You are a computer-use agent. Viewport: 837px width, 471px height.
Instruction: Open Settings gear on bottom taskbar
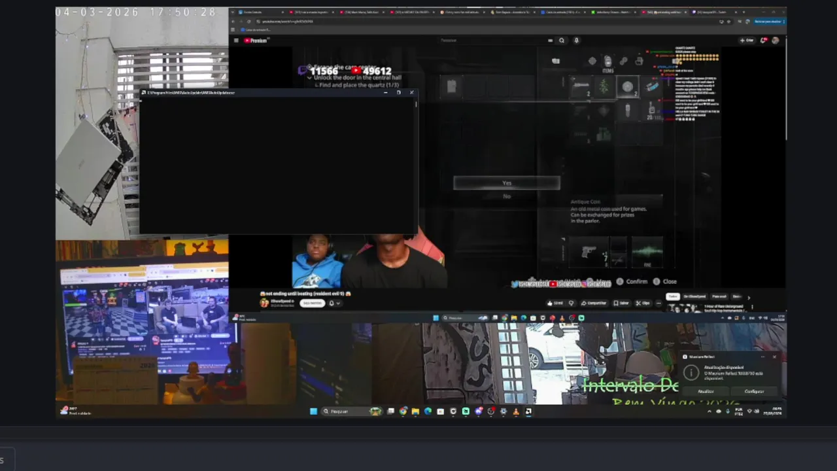pyautogui.click(x=503, y=411)
